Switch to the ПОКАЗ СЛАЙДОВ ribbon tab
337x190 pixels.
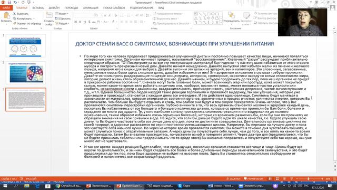114,8
